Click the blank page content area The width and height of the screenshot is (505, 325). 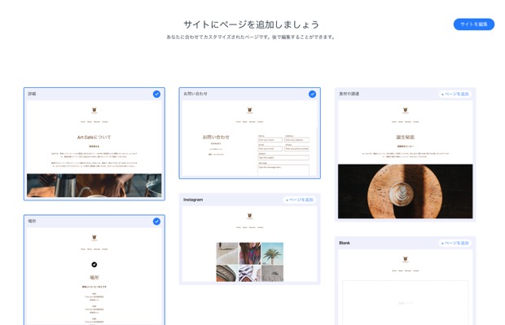[x=405, y=303]
